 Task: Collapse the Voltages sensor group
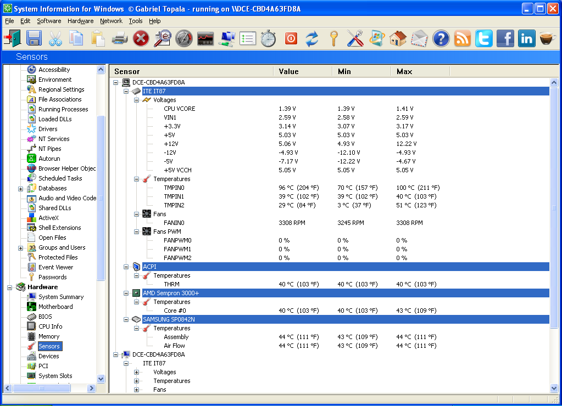coord(136,100)
